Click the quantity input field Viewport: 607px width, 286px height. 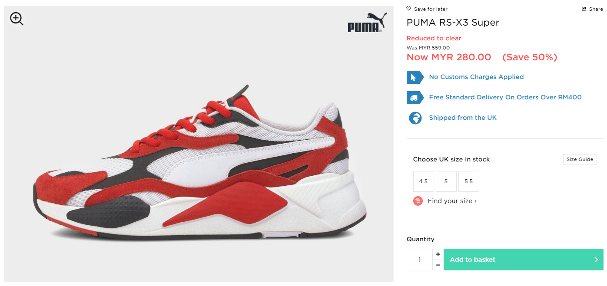pyautogui.click(x=420, y=260)
